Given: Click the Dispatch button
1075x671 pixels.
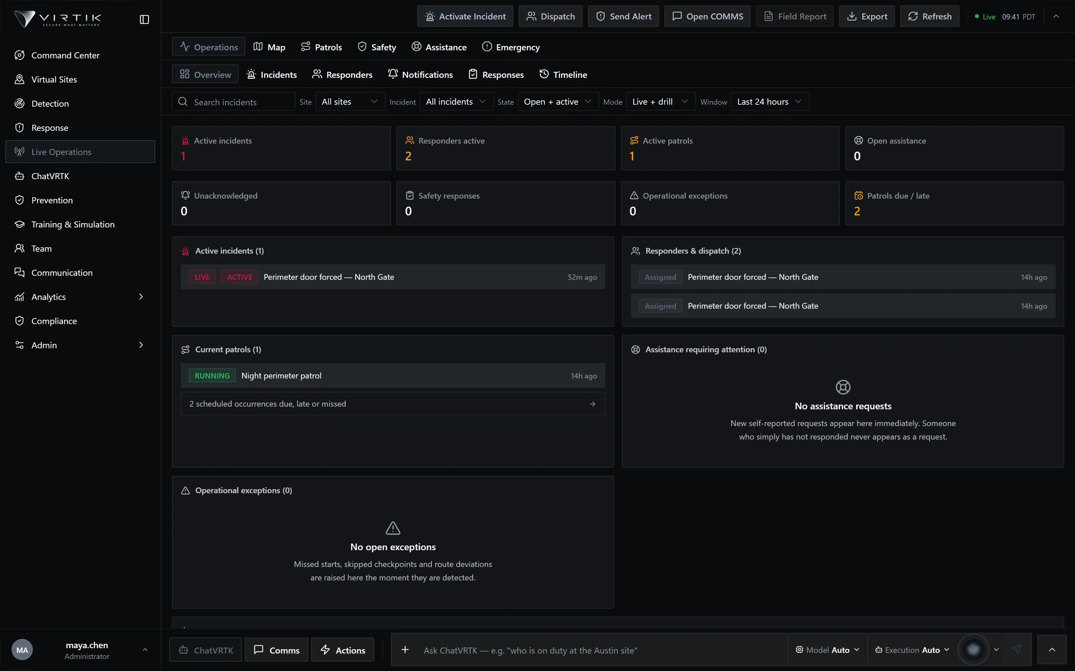Looking at the screenshot, I should [550, 16].
